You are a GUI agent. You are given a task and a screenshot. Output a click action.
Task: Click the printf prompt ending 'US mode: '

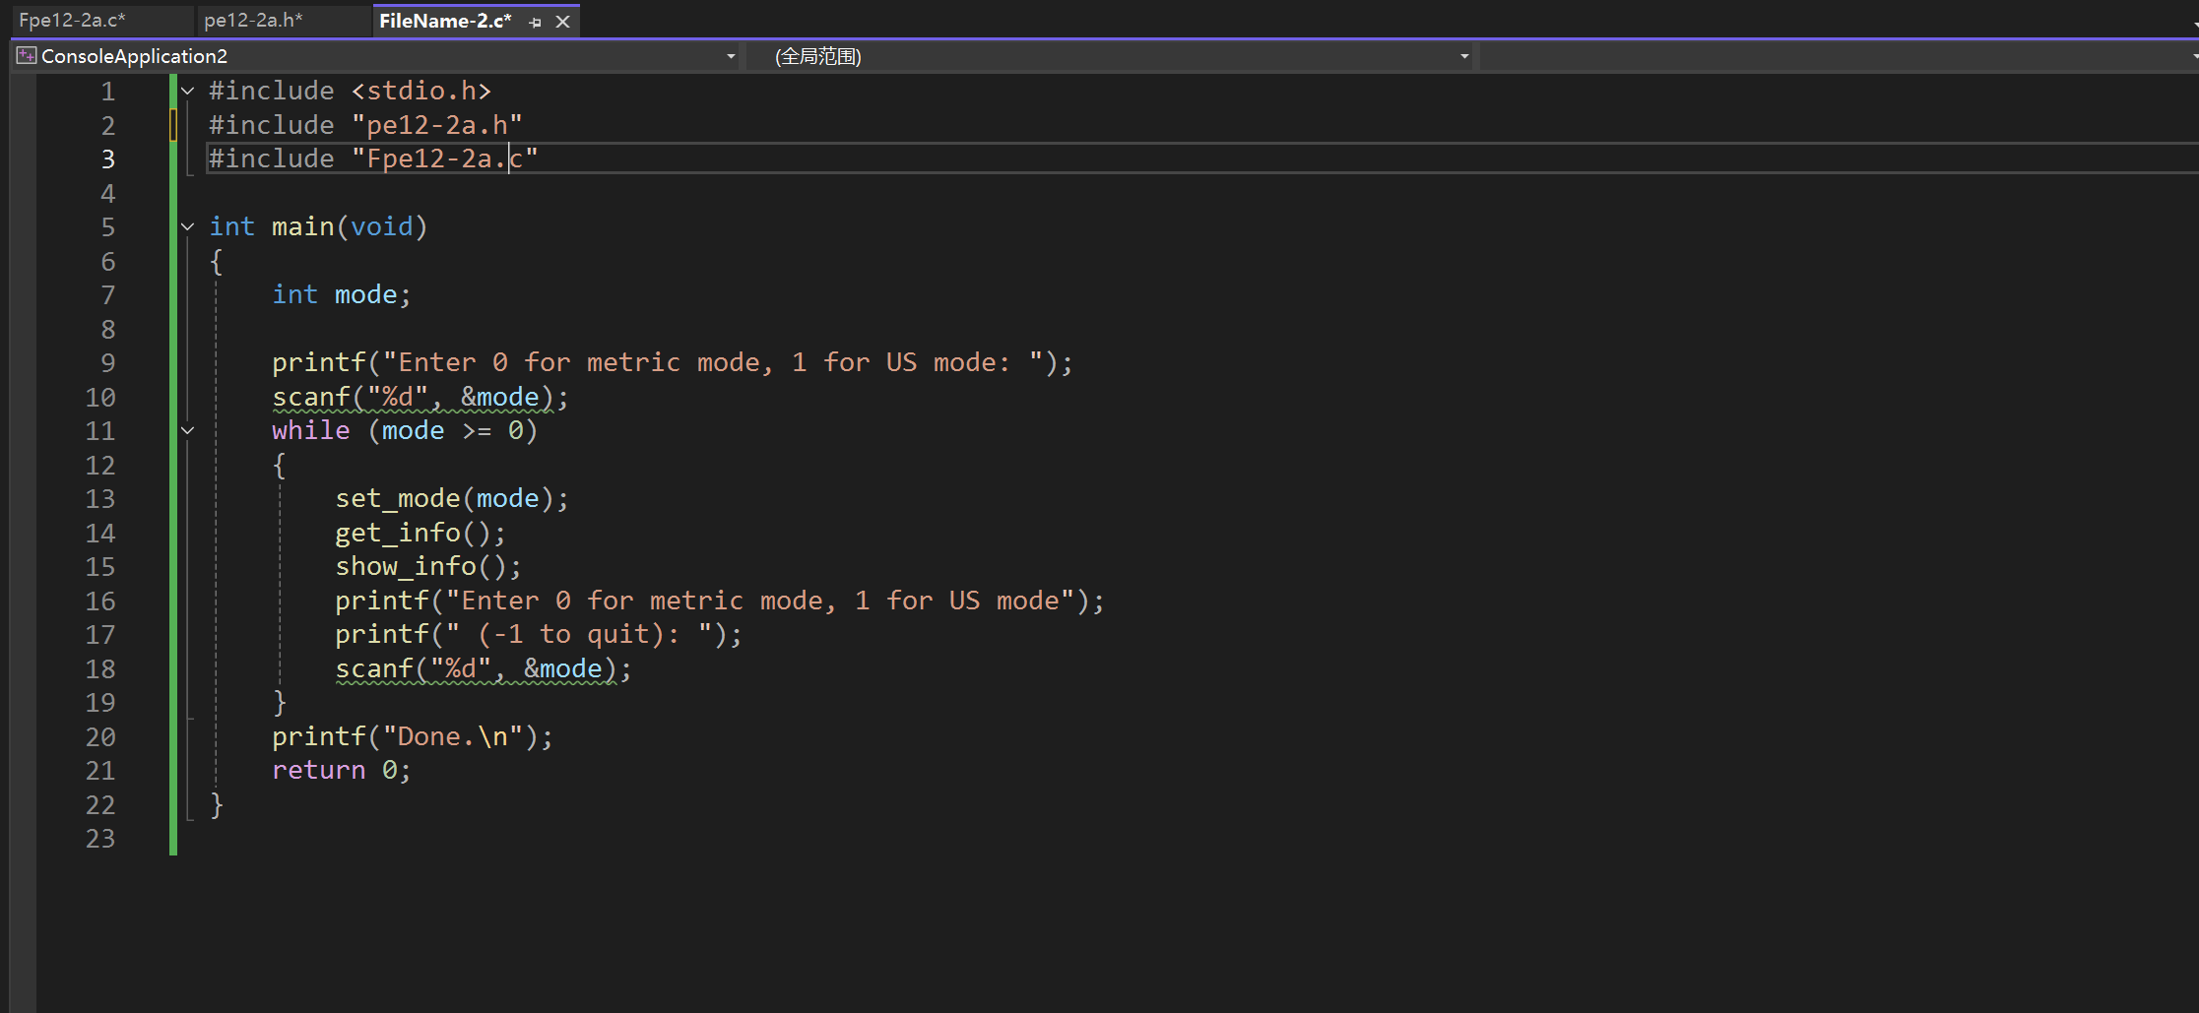pyautogui.click(x=672, y=362)
